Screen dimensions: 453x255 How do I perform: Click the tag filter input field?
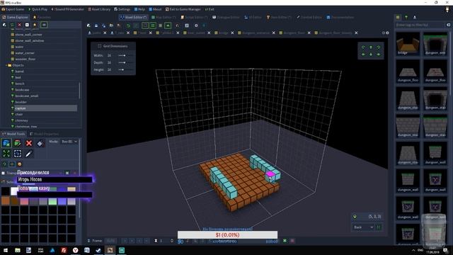point(420,25)
